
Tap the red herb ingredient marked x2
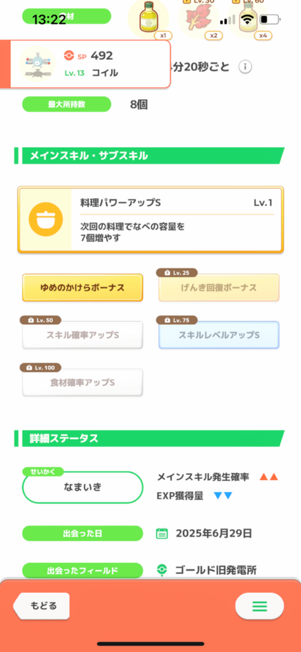point(198,18)
